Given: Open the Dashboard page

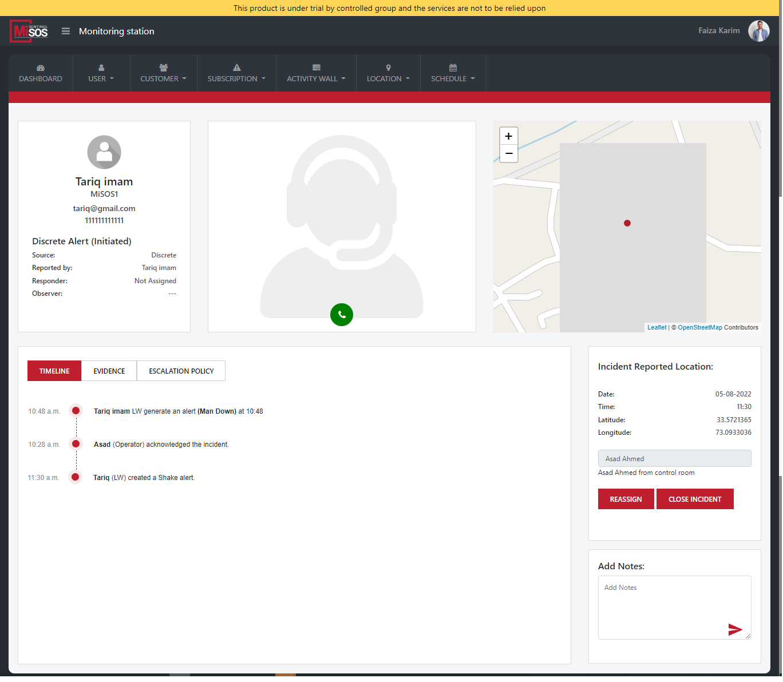Looking at the screenshot, I should [41, 73].
